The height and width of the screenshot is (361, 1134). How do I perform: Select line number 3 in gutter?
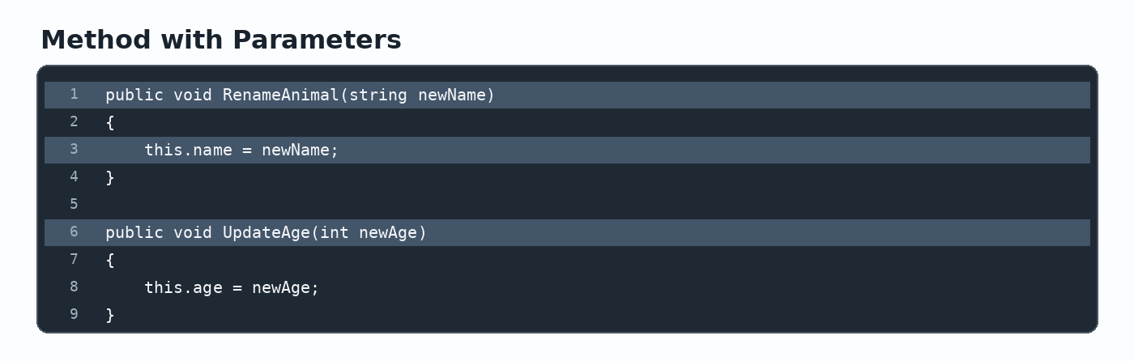pos(74,150)
